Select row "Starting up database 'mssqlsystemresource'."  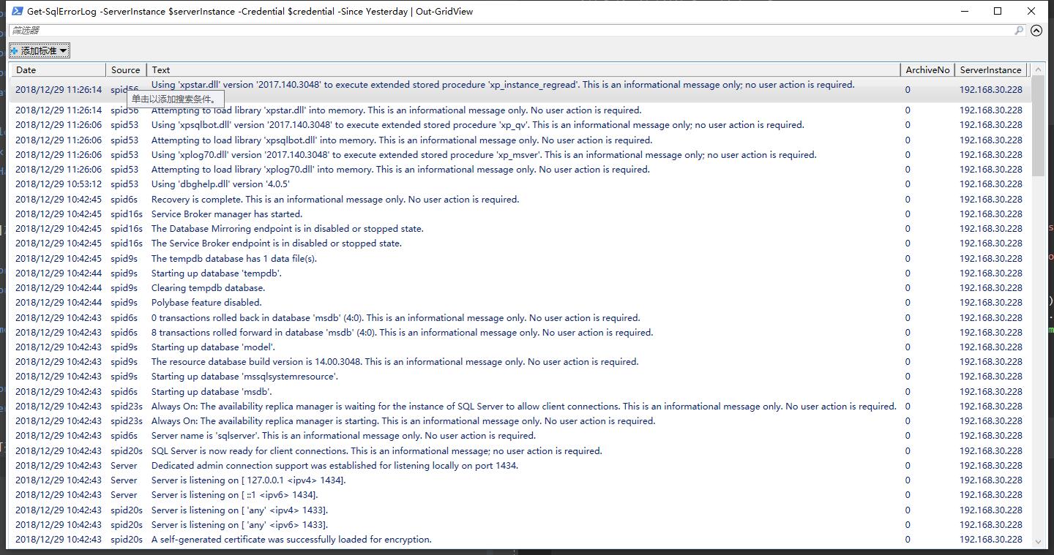521,377
